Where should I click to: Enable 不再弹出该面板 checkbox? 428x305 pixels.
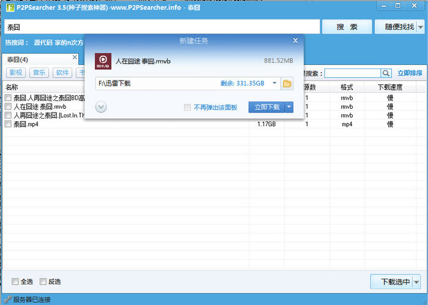[x=187, y=107]
